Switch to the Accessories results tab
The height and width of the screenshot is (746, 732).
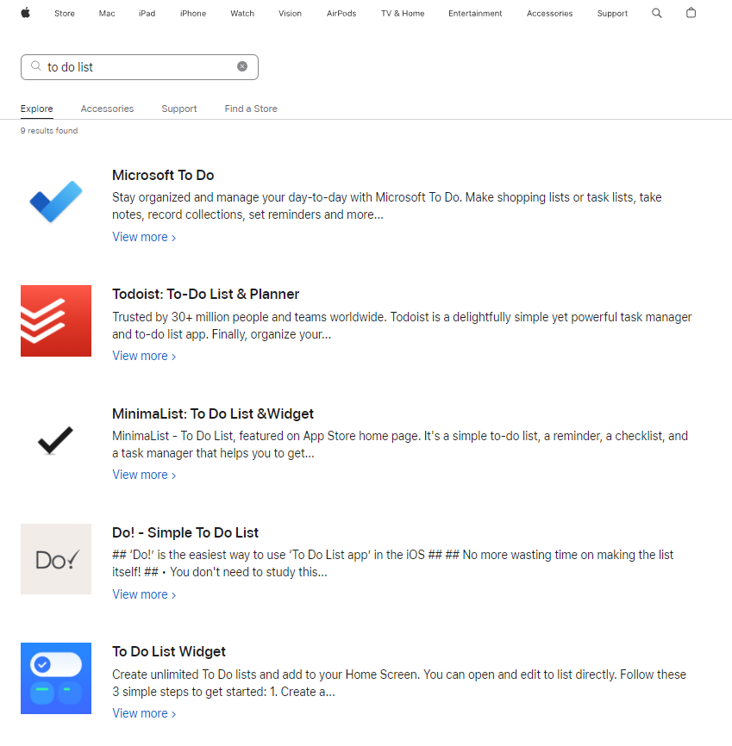tap(107, 109)
